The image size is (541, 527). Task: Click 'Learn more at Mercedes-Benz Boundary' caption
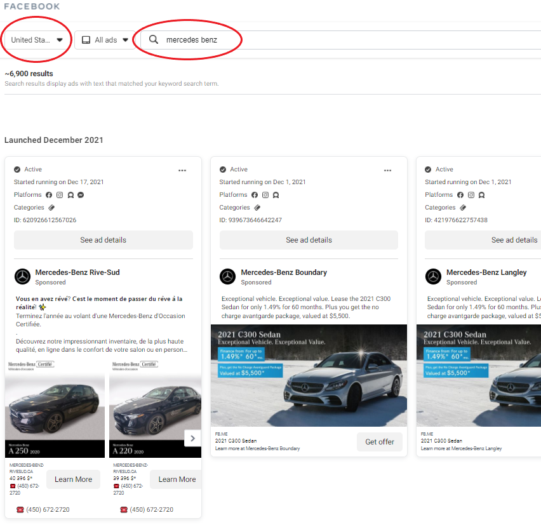[x=257, y=449]
